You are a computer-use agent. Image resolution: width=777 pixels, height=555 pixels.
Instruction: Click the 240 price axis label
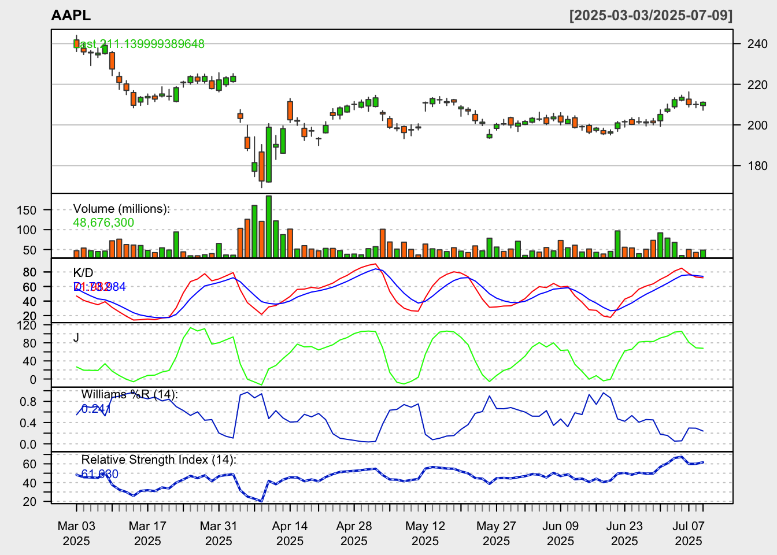point(758,44)
